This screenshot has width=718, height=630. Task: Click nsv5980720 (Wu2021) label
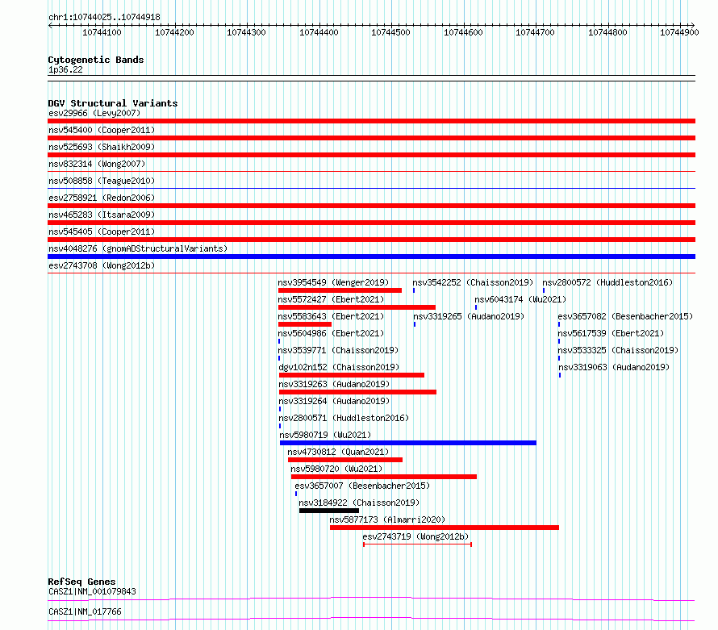tap(336, 469)
